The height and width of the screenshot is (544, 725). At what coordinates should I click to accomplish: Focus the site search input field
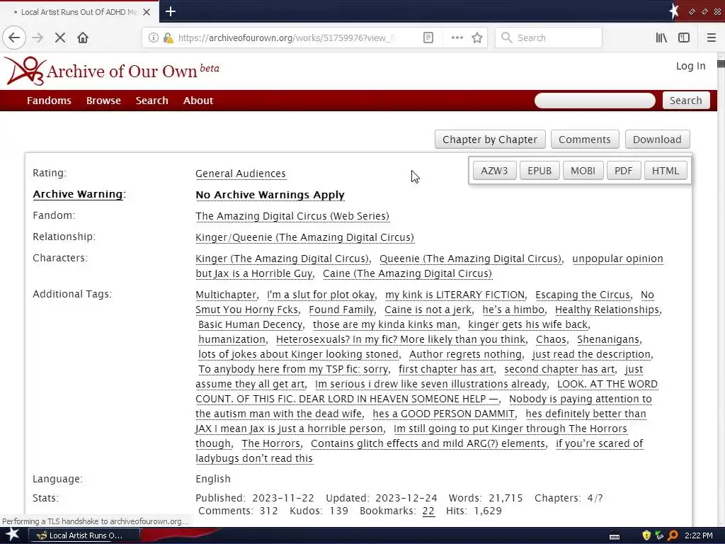pos(595,101)
